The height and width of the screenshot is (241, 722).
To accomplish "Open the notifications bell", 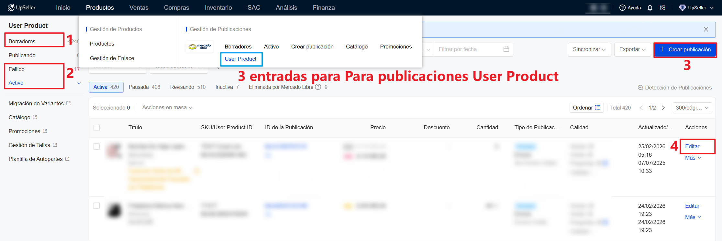I will click(650, 8).
